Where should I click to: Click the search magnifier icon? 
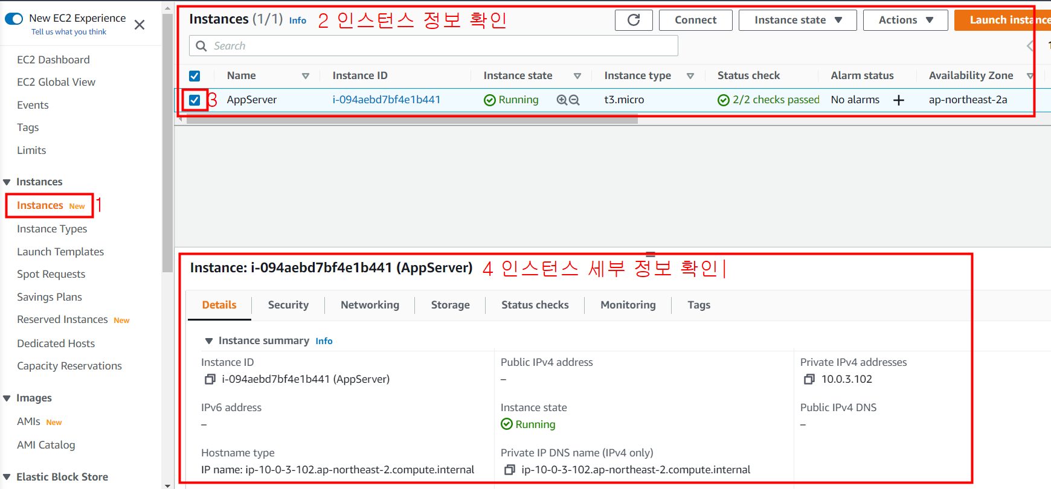coord(202,46)
